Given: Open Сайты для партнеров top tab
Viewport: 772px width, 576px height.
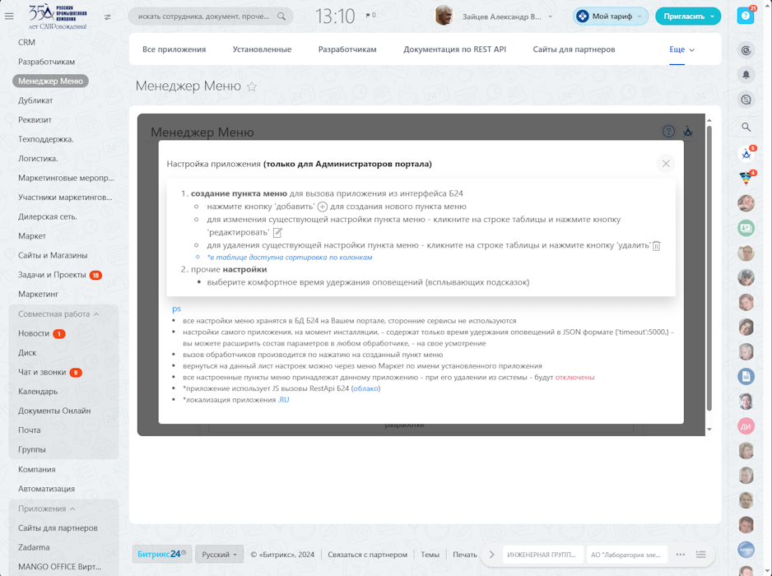Looking at the screenshot, I should (574, 49).
